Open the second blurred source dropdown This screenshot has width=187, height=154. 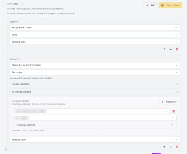click(x=95, y=118)
